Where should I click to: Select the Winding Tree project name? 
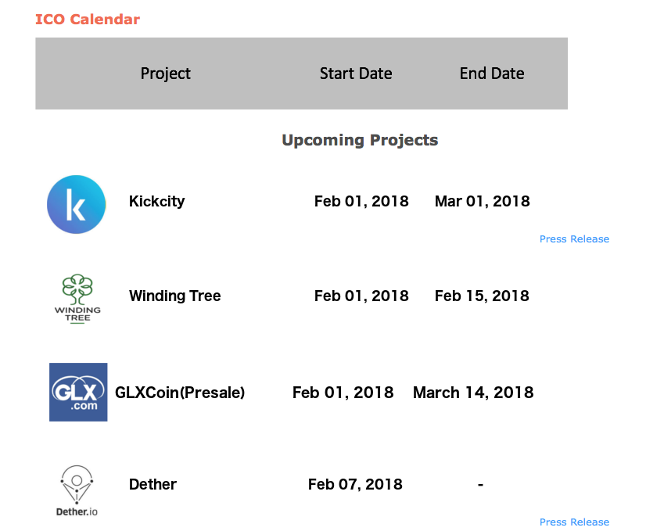click(x=174, y=296)
